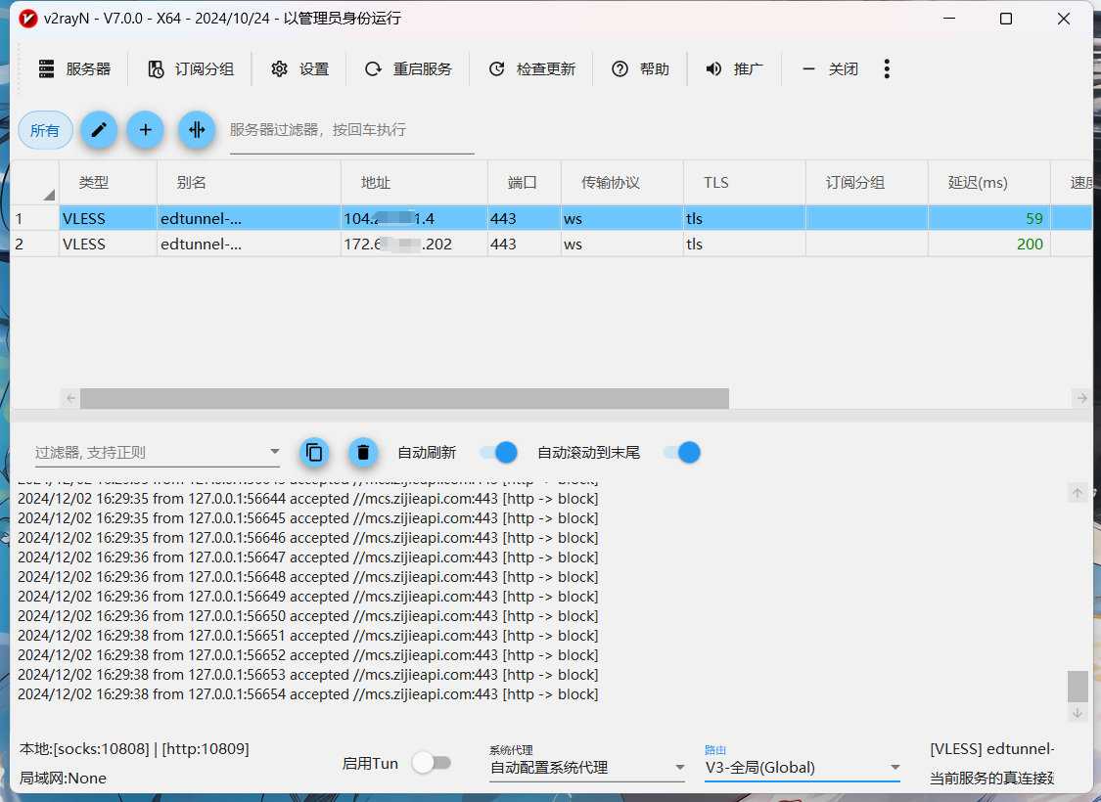Click the 推广 promotion button
The height and width of the screenshot is (802, 1101).
coord(734,68)
